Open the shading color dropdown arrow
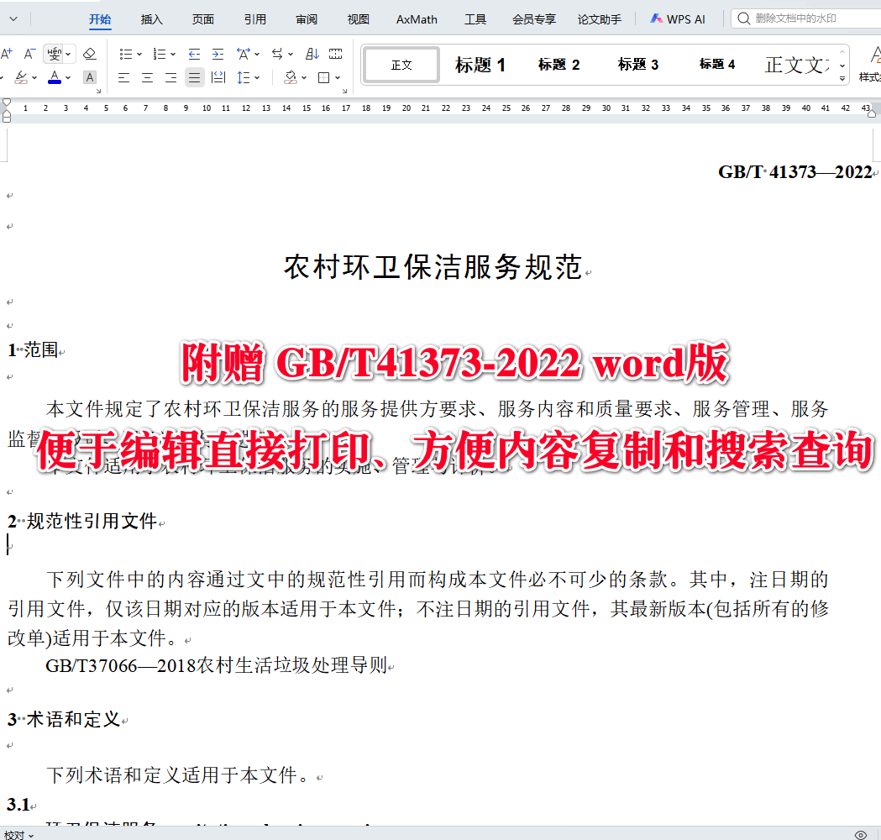The height and width of the screenshot is (840, 881). pos(304,77)
